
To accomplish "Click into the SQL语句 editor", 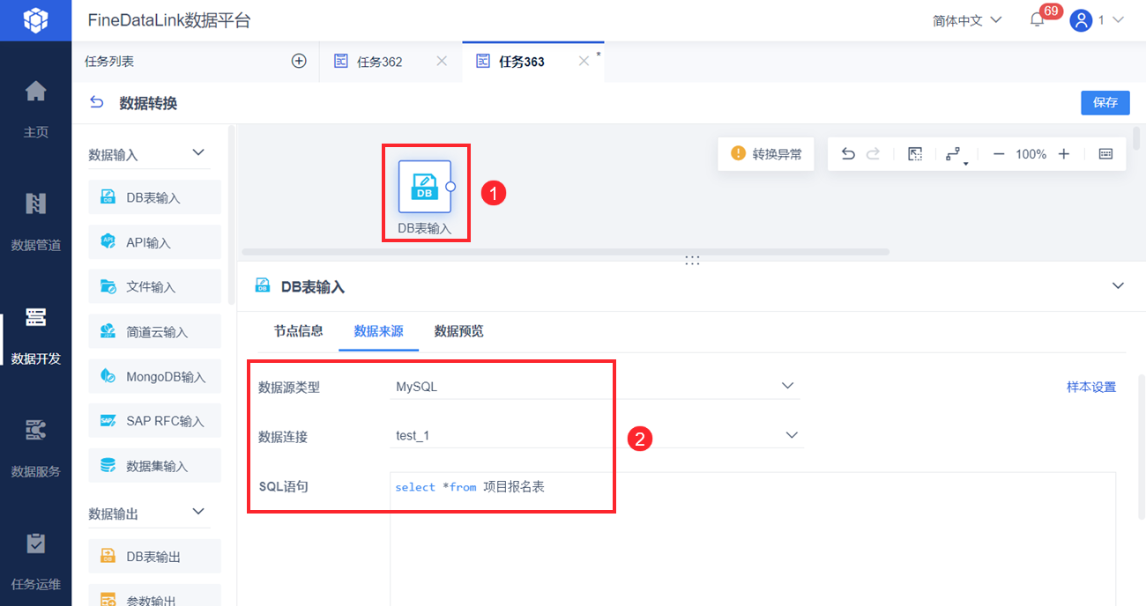I will 753,538.
